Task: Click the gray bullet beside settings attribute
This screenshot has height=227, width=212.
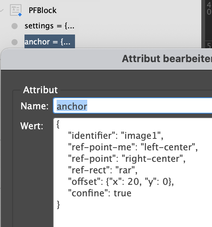Action: (15, 26)
